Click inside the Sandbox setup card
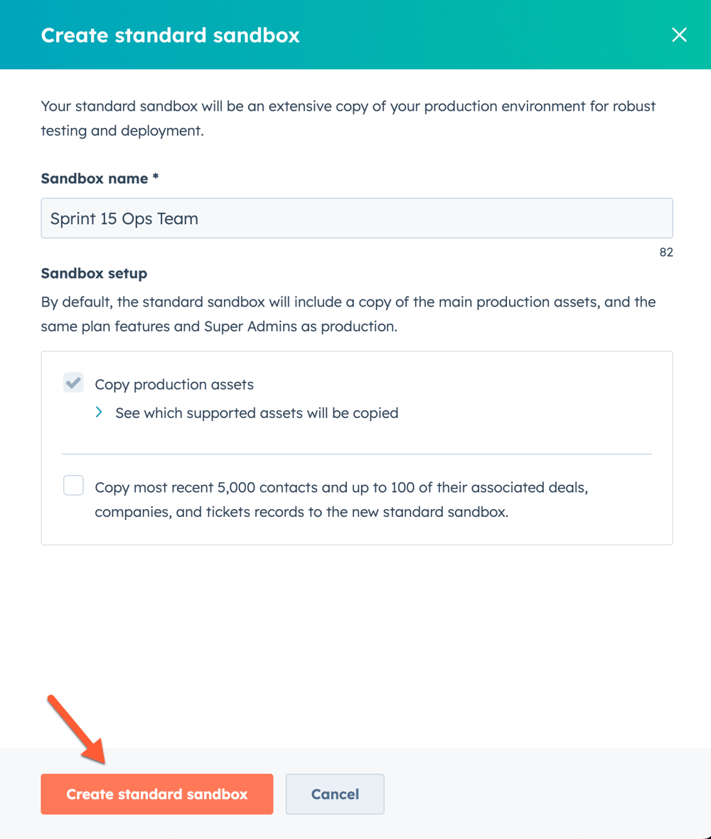 point(355,448)
